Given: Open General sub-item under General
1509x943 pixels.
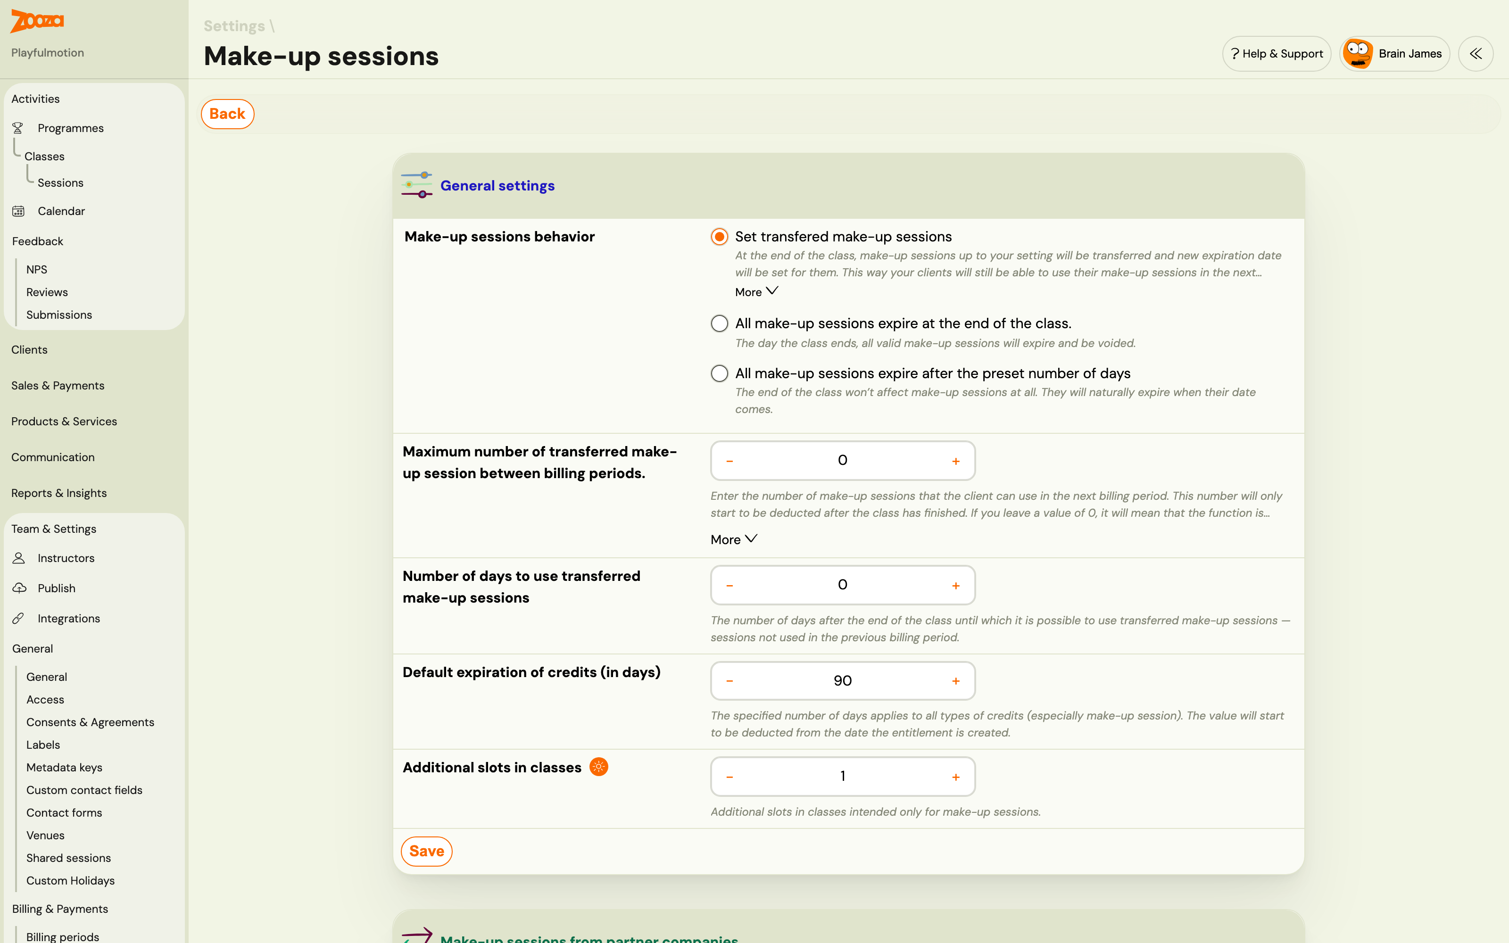Looking at the screenshot, I should (x=47, y=677).
